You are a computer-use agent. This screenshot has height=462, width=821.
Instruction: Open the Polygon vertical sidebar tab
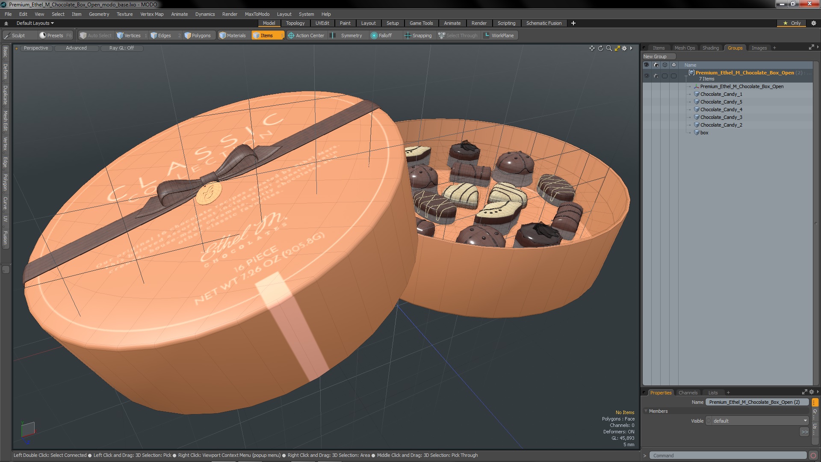[x=5, y=183]
